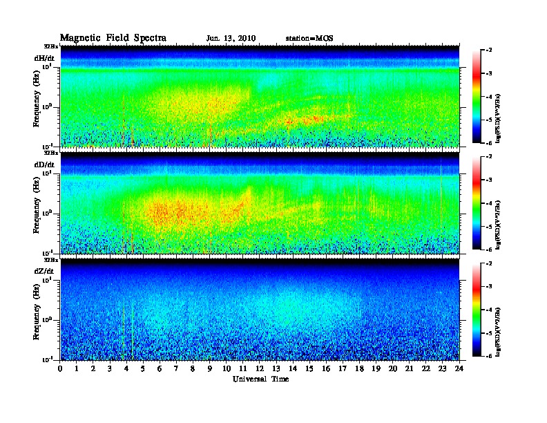Click the '7' hour tick label
The width and height of the screenshot is (547, 423).
(x=177, y=368)
